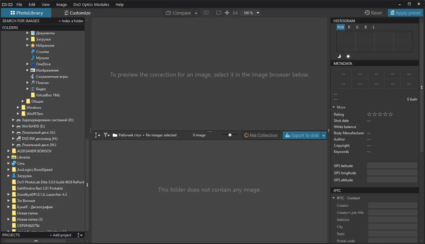Click Apply preset button

[405, 13]
